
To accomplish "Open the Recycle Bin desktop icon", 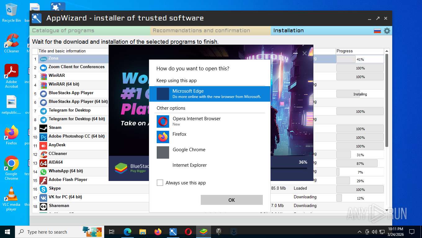I will (x=11, y=13).
